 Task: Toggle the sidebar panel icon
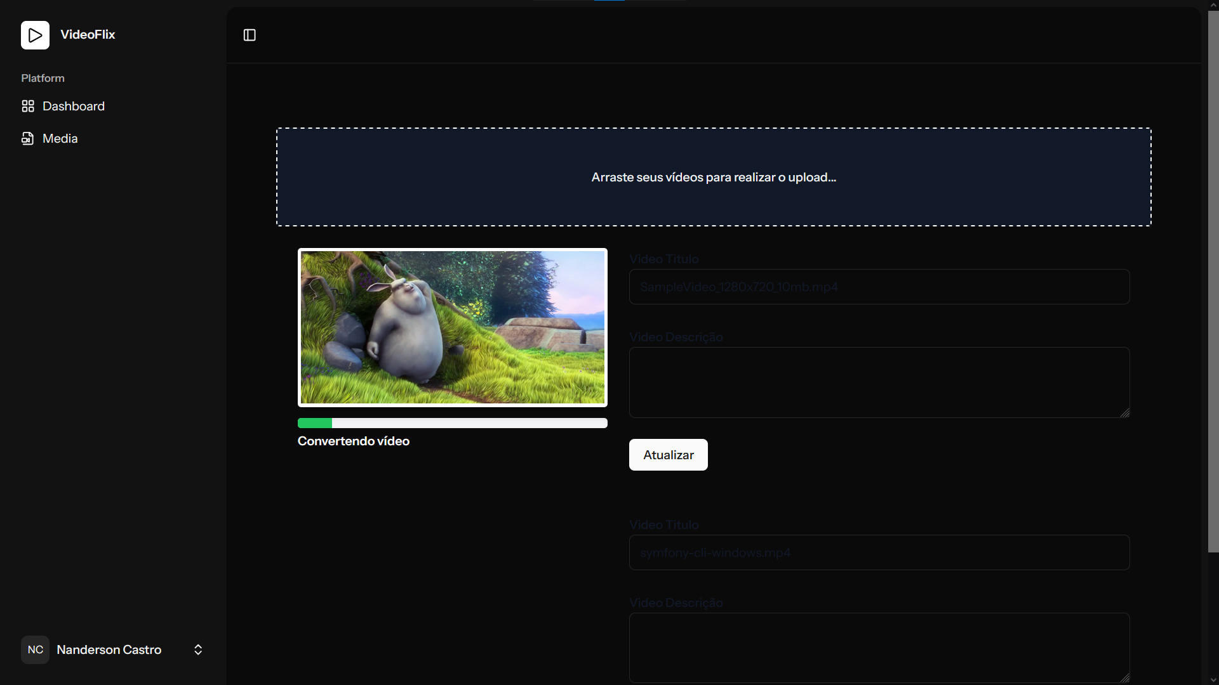tap(250, 35)
